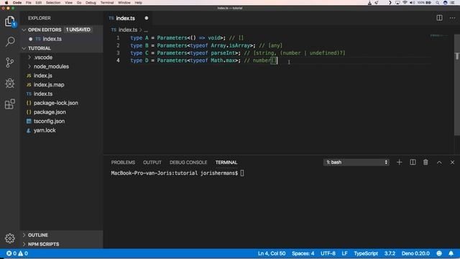The width and height of the screenshot is (460, 259).
Task: Open the Search view in activity bar
Action: 9,42
